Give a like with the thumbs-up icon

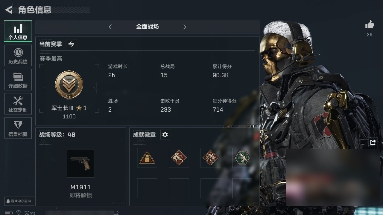370,25
